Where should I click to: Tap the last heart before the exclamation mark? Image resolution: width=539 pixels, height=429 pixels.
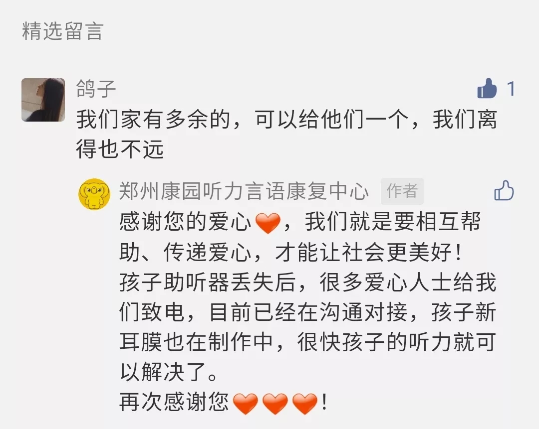304,403
